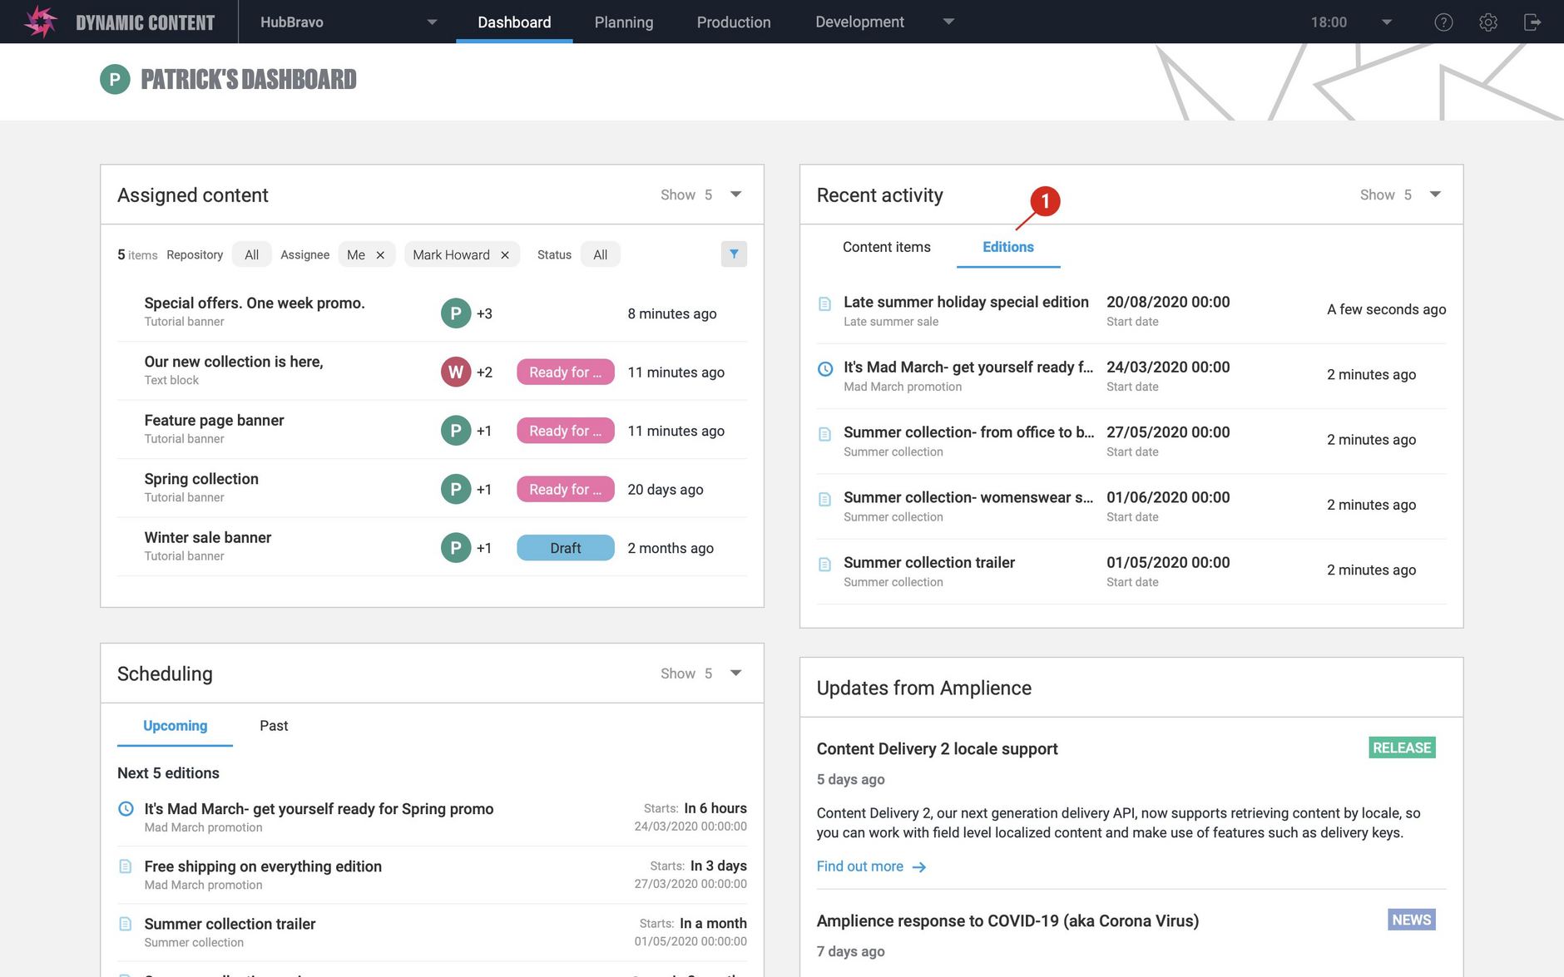This screenshot has height=977, width=1564.
Task: Click the RELEASE tag on Content Delivery update
Action: click(x=1402, y=748)
